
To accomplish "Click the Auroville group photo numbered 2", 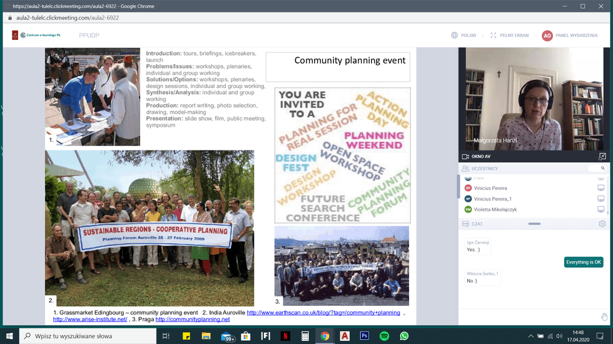I will click(149, 228).
